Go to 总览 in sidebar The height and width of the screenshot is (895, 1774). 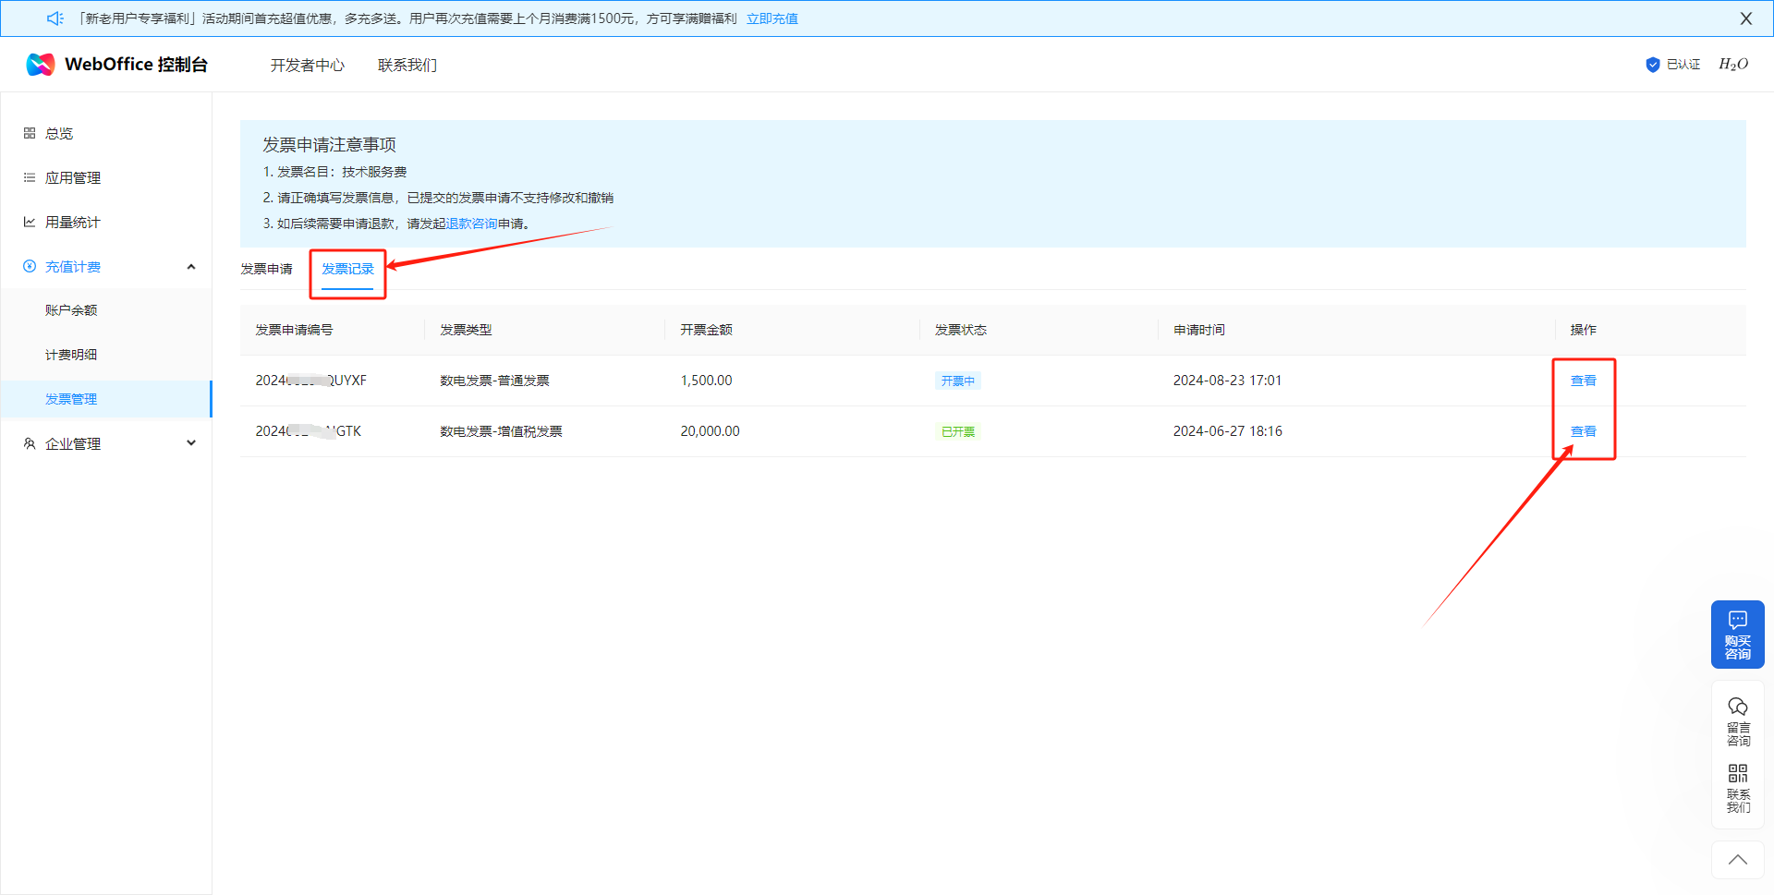pos(59,133)
